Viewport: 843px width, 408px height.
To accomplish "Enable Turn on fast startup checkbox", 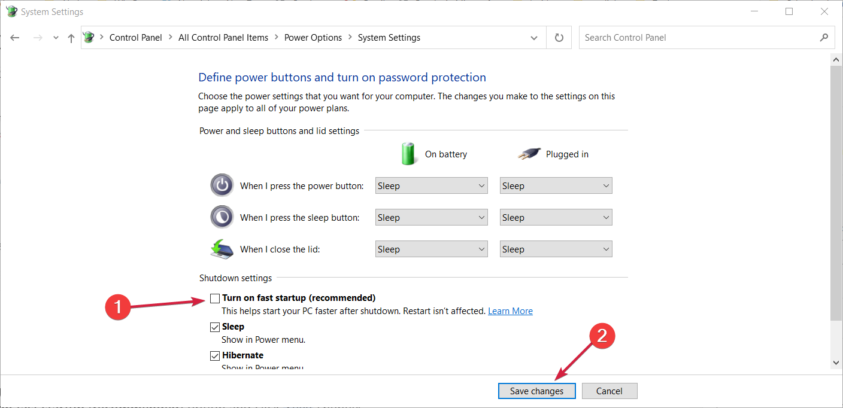I will pos(215,298).
